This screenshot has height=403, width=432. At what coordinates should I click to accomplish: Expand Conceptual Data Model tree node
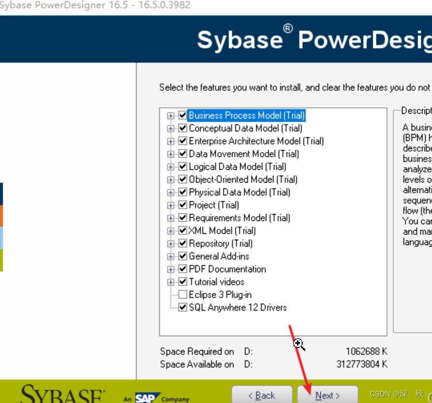click(170, 129)
